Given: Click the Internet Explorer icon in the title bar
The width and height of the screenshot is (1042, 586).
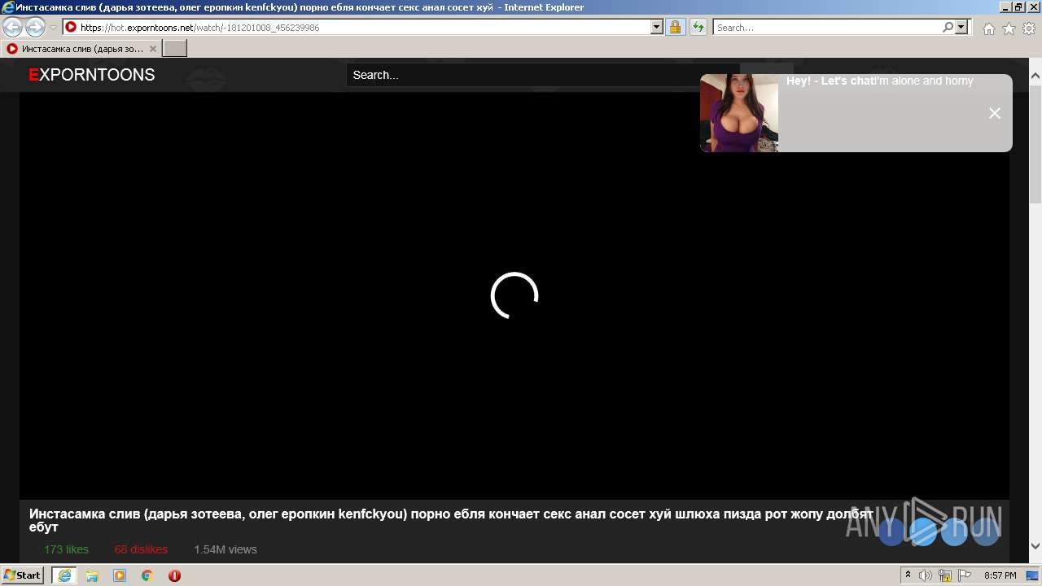Looking at the screenshot, I should (x=8, y=7).
